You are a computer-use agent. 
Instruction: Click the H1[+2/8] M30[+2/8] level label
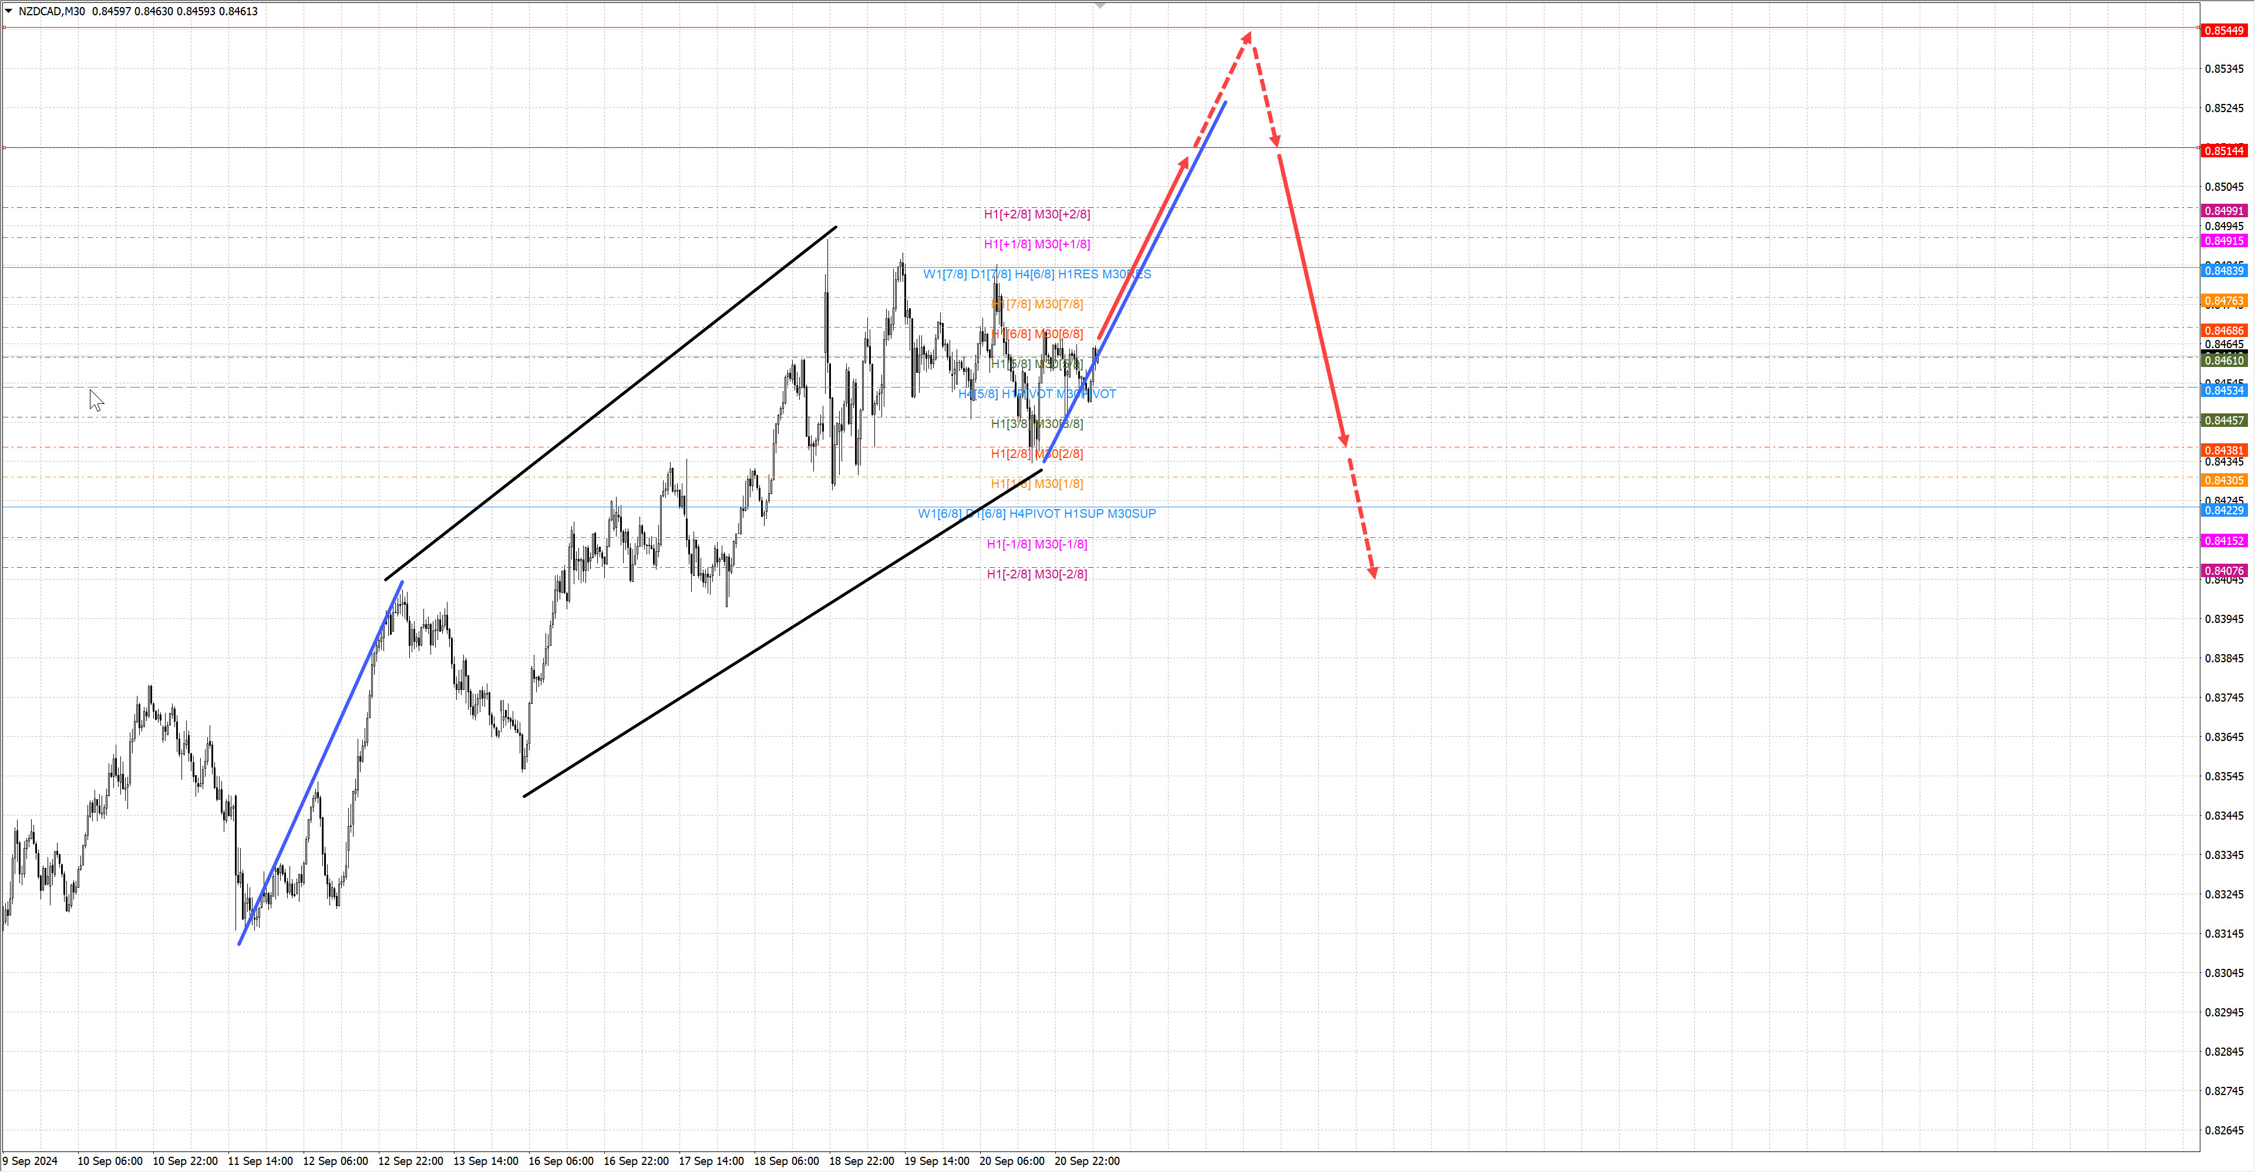[x=1036, y=214]
